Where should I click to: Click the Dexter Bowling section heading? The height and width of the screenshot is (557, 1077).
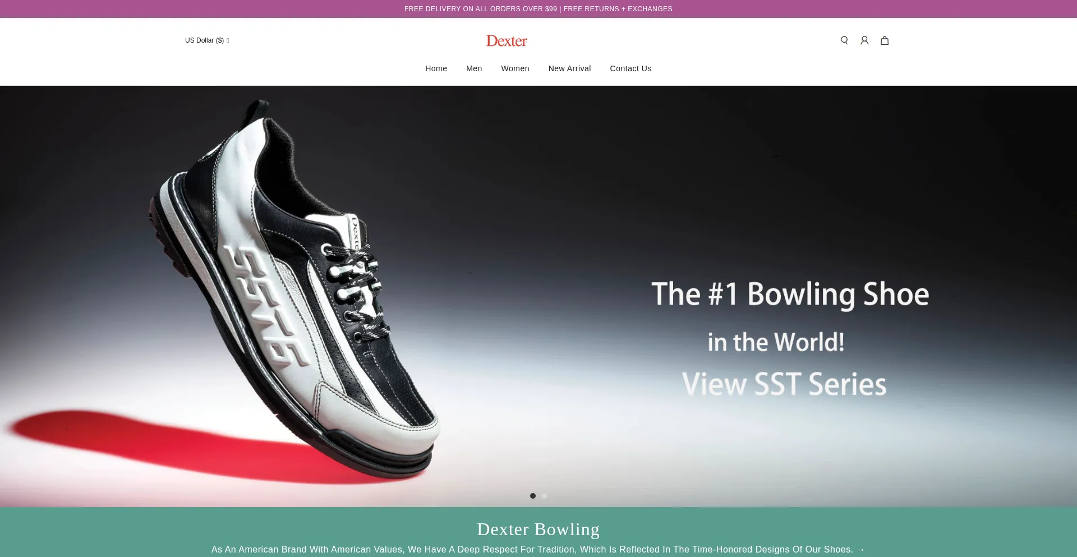pos(538,529)
